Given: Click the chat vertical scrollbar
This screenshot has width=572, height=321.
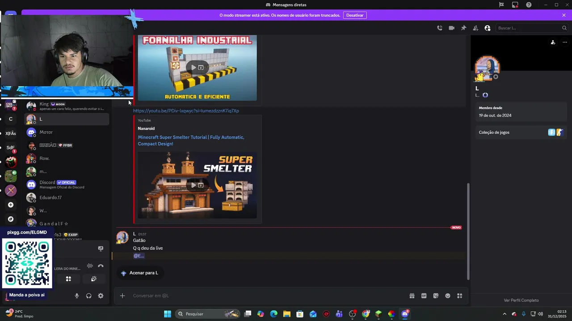Looking at the screenshot, I should click(x=468, y=231).
